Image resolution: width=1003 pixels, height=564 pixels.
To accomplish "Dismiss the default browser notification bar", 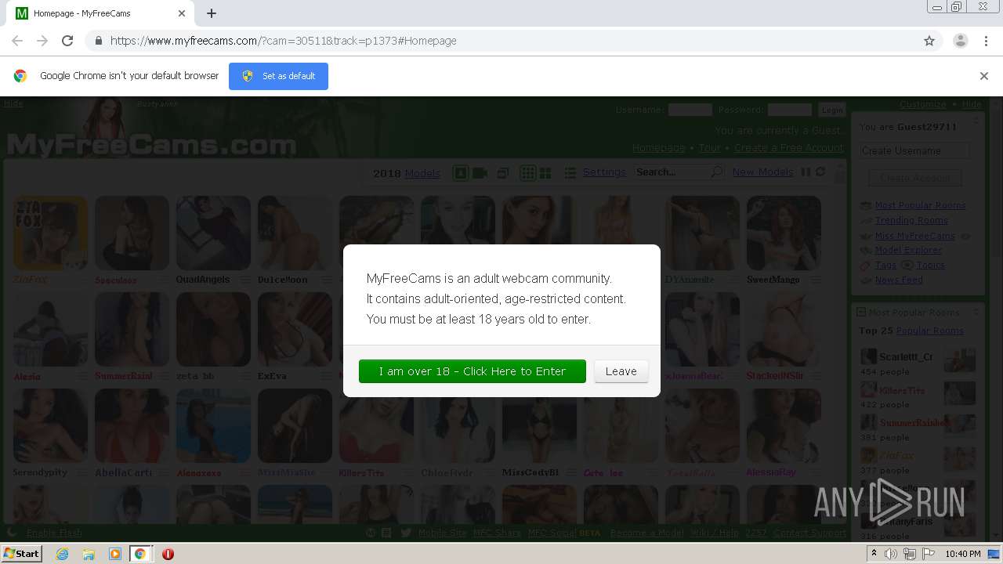I will tap(984, 76).
